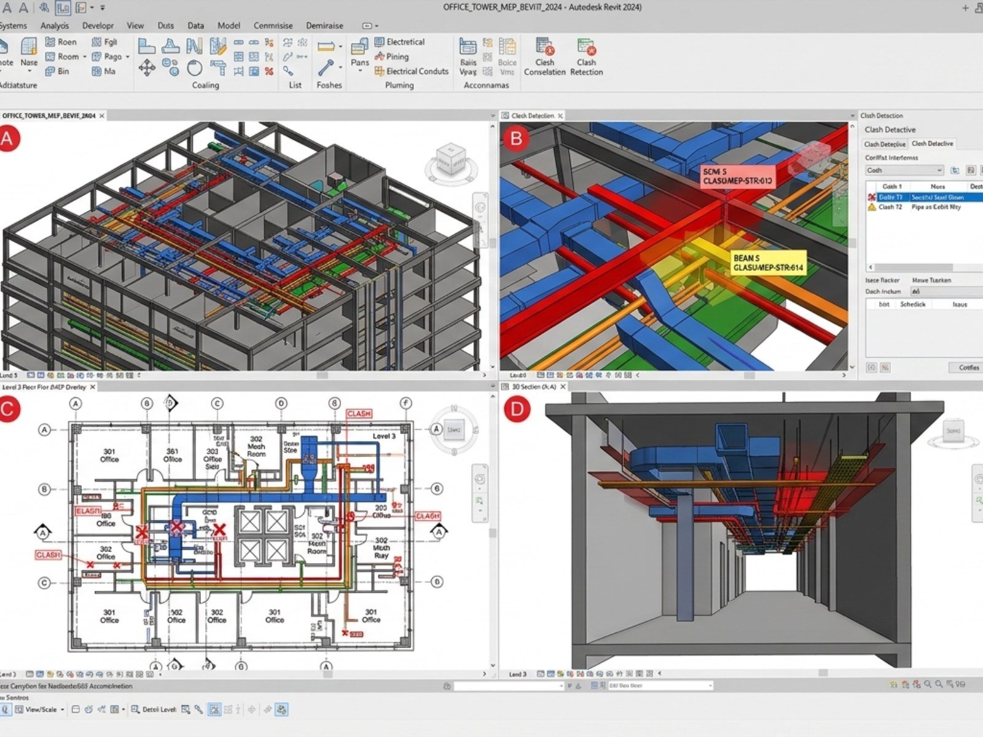Click the wrench tool in Foshes panel
Image resolution: width=983 pixels, height=737 pixels.
pos(326,68)
